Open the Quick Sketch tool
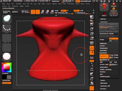122x91 pixels. tap(26, 12)
